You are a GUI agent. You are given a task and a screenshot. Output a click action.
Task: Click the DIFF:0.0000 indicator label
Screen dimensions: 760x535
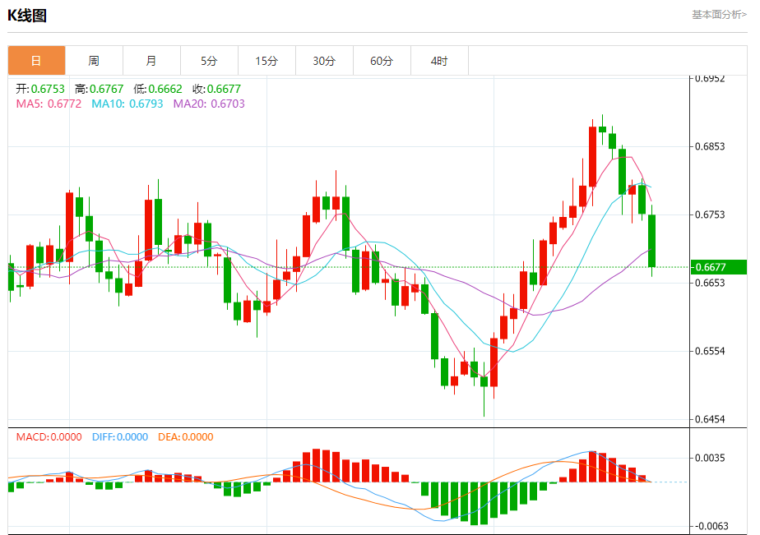120,436
